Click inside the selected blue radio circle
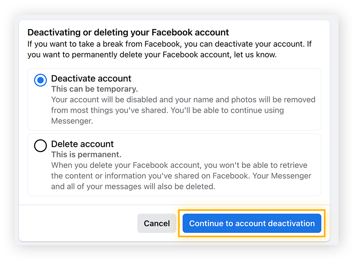This screenshot has width=353, height=260. tap(40, 80)
